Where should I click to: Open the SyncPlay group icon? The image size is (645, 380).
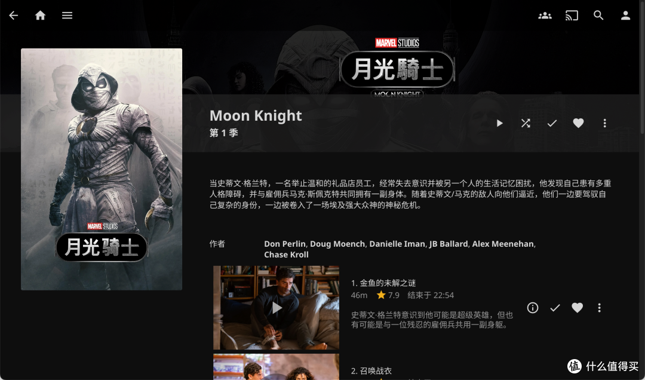pos(545,16)
